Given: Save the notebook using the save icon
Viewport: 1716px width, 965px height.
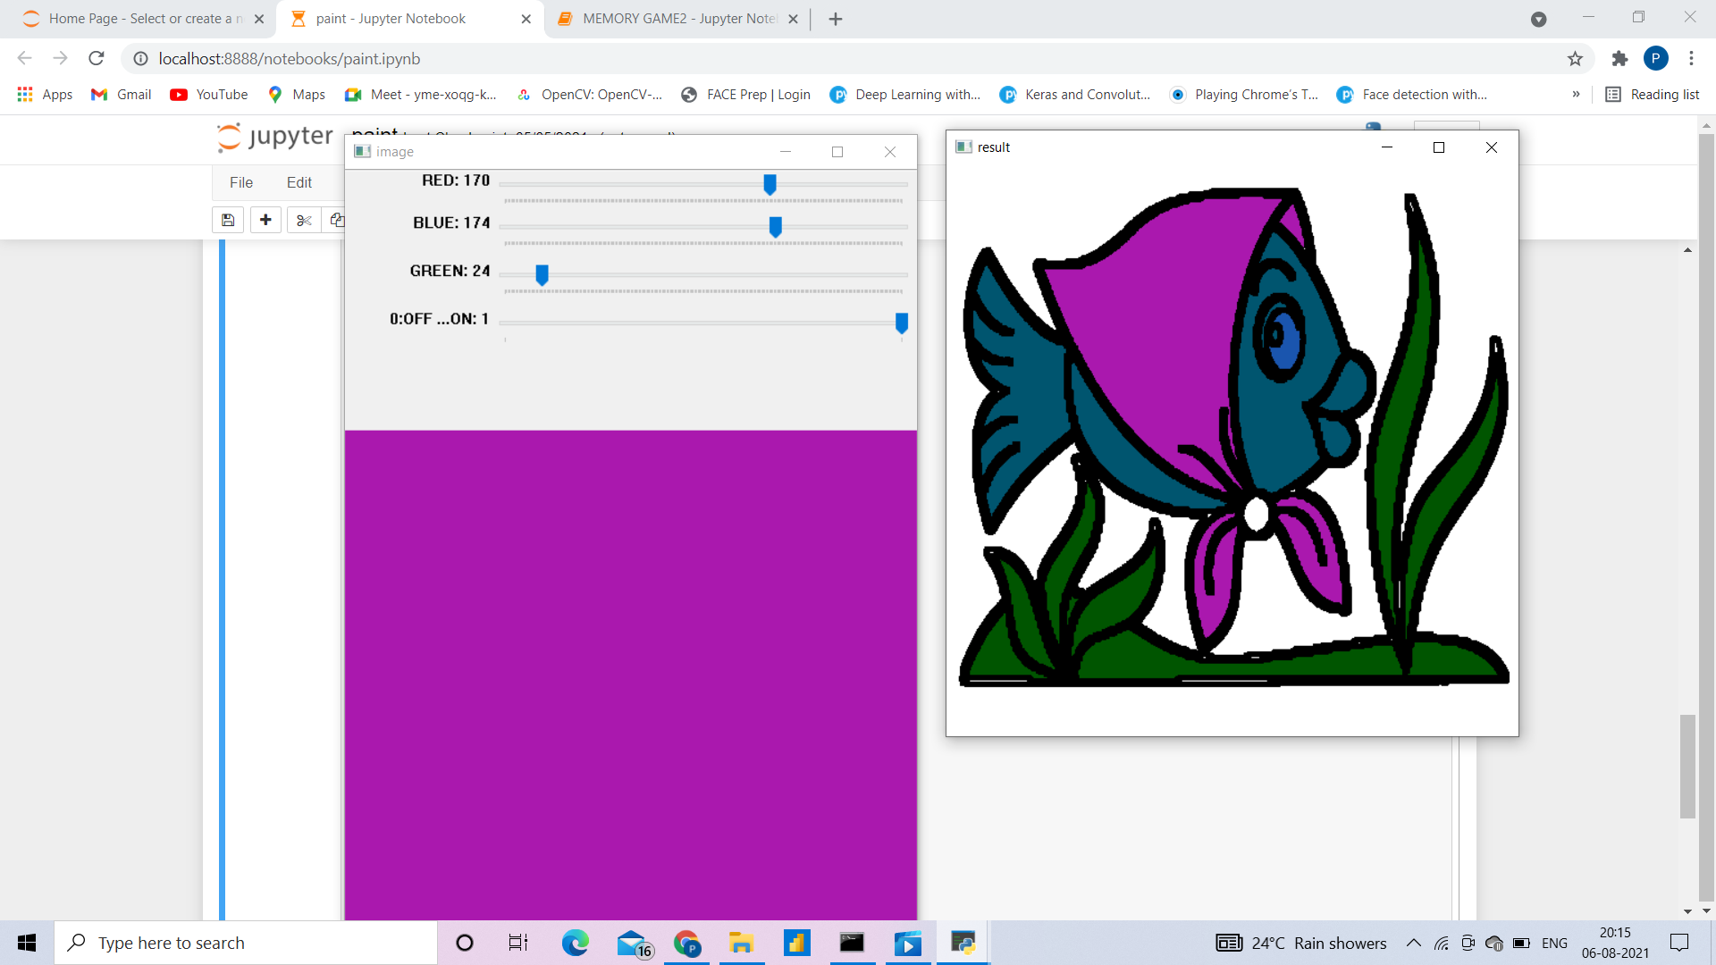Looking at the screenshot, I should coord(227,220).
